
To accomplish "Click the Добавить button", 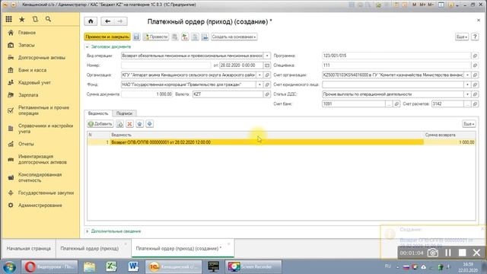I will (100, 124).
